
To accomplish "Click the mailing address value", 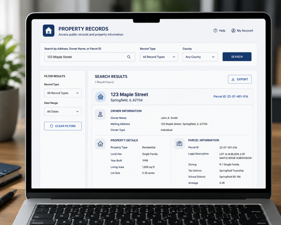I will coord(184,124).
